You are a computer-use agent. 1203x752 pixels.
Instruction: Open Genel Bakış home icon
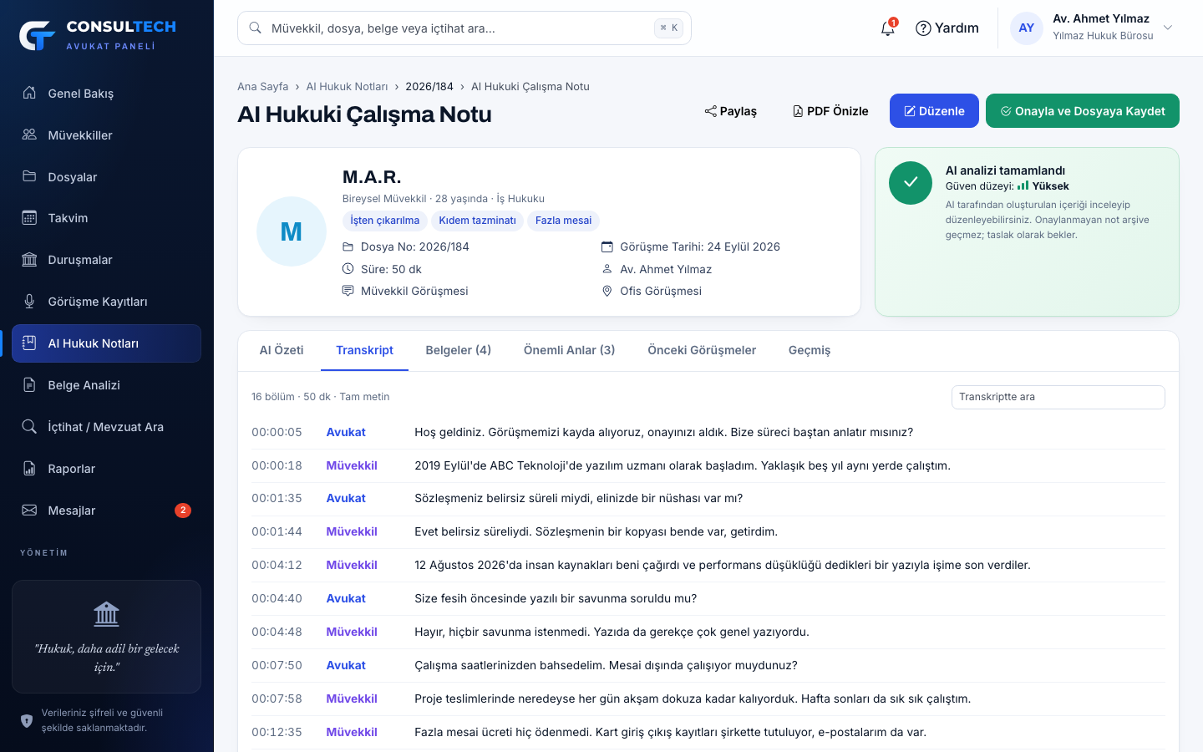pyautogui.click(x=29, y=93)
